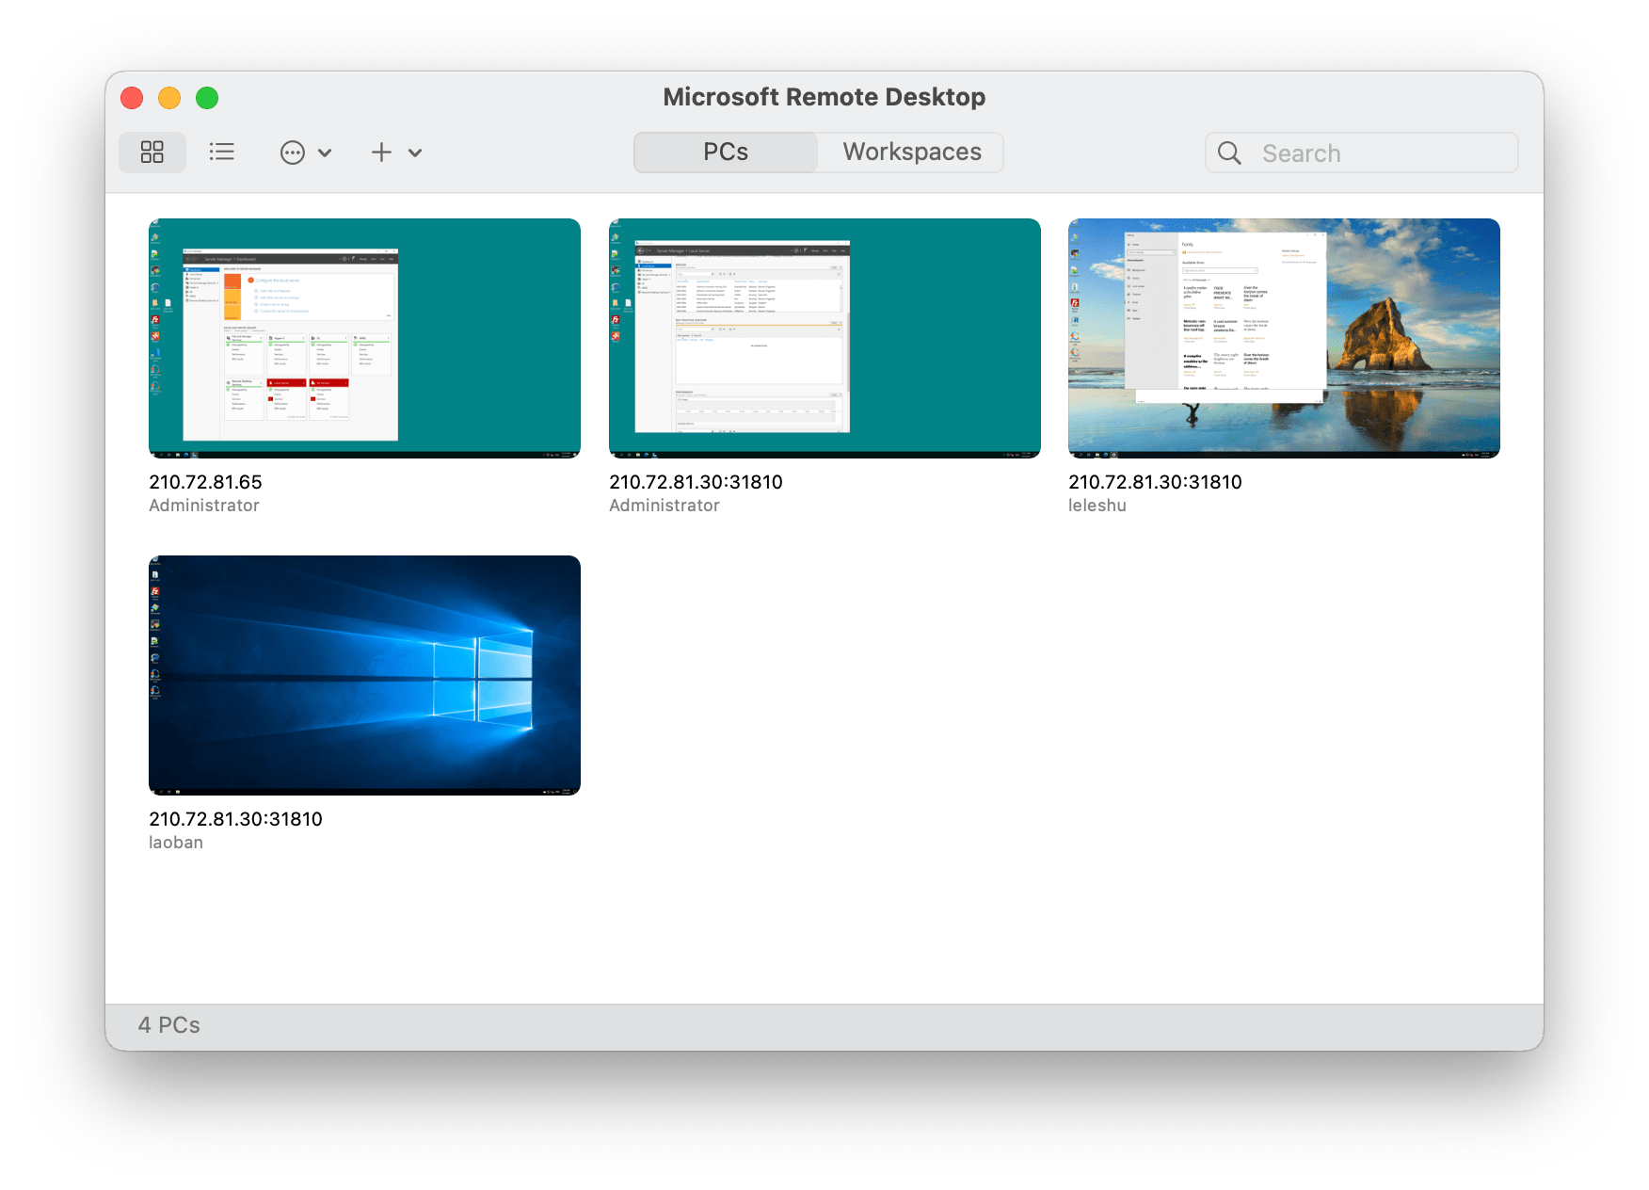Click Administrator label under 210.72.81.30:31810

click(x=664, y=506)
